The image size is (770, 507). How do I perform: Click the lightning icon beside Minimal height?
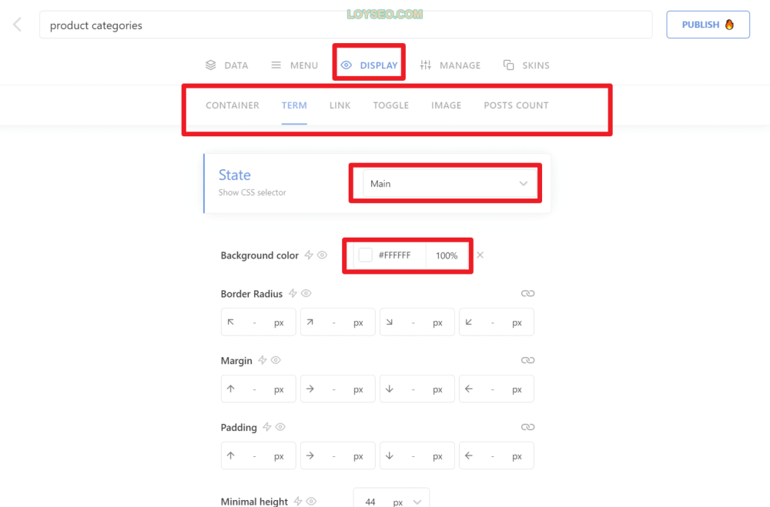pos(297,501)
